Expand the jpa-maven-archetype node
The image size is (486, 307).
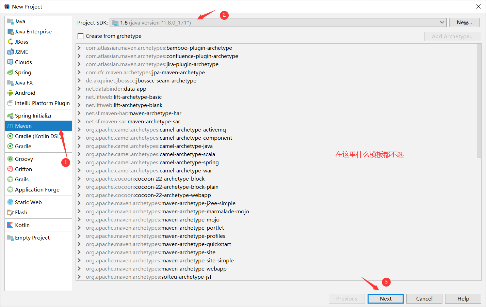79,73
